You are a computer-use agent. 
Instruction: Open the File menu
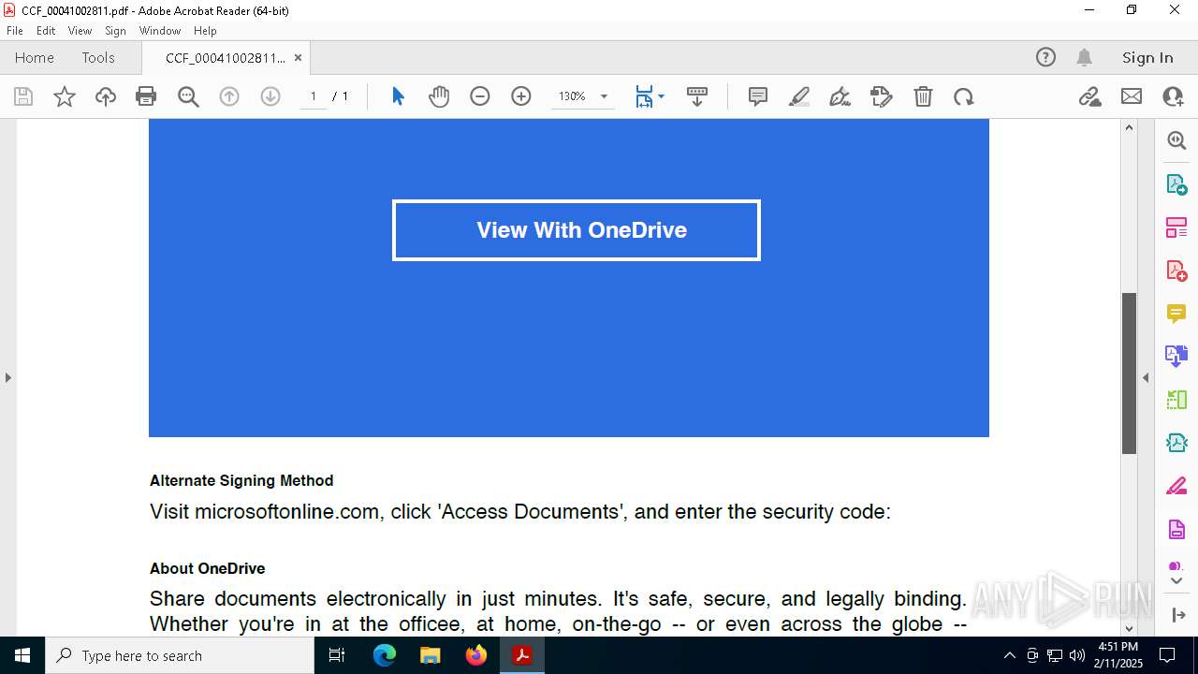coord(14,31)
